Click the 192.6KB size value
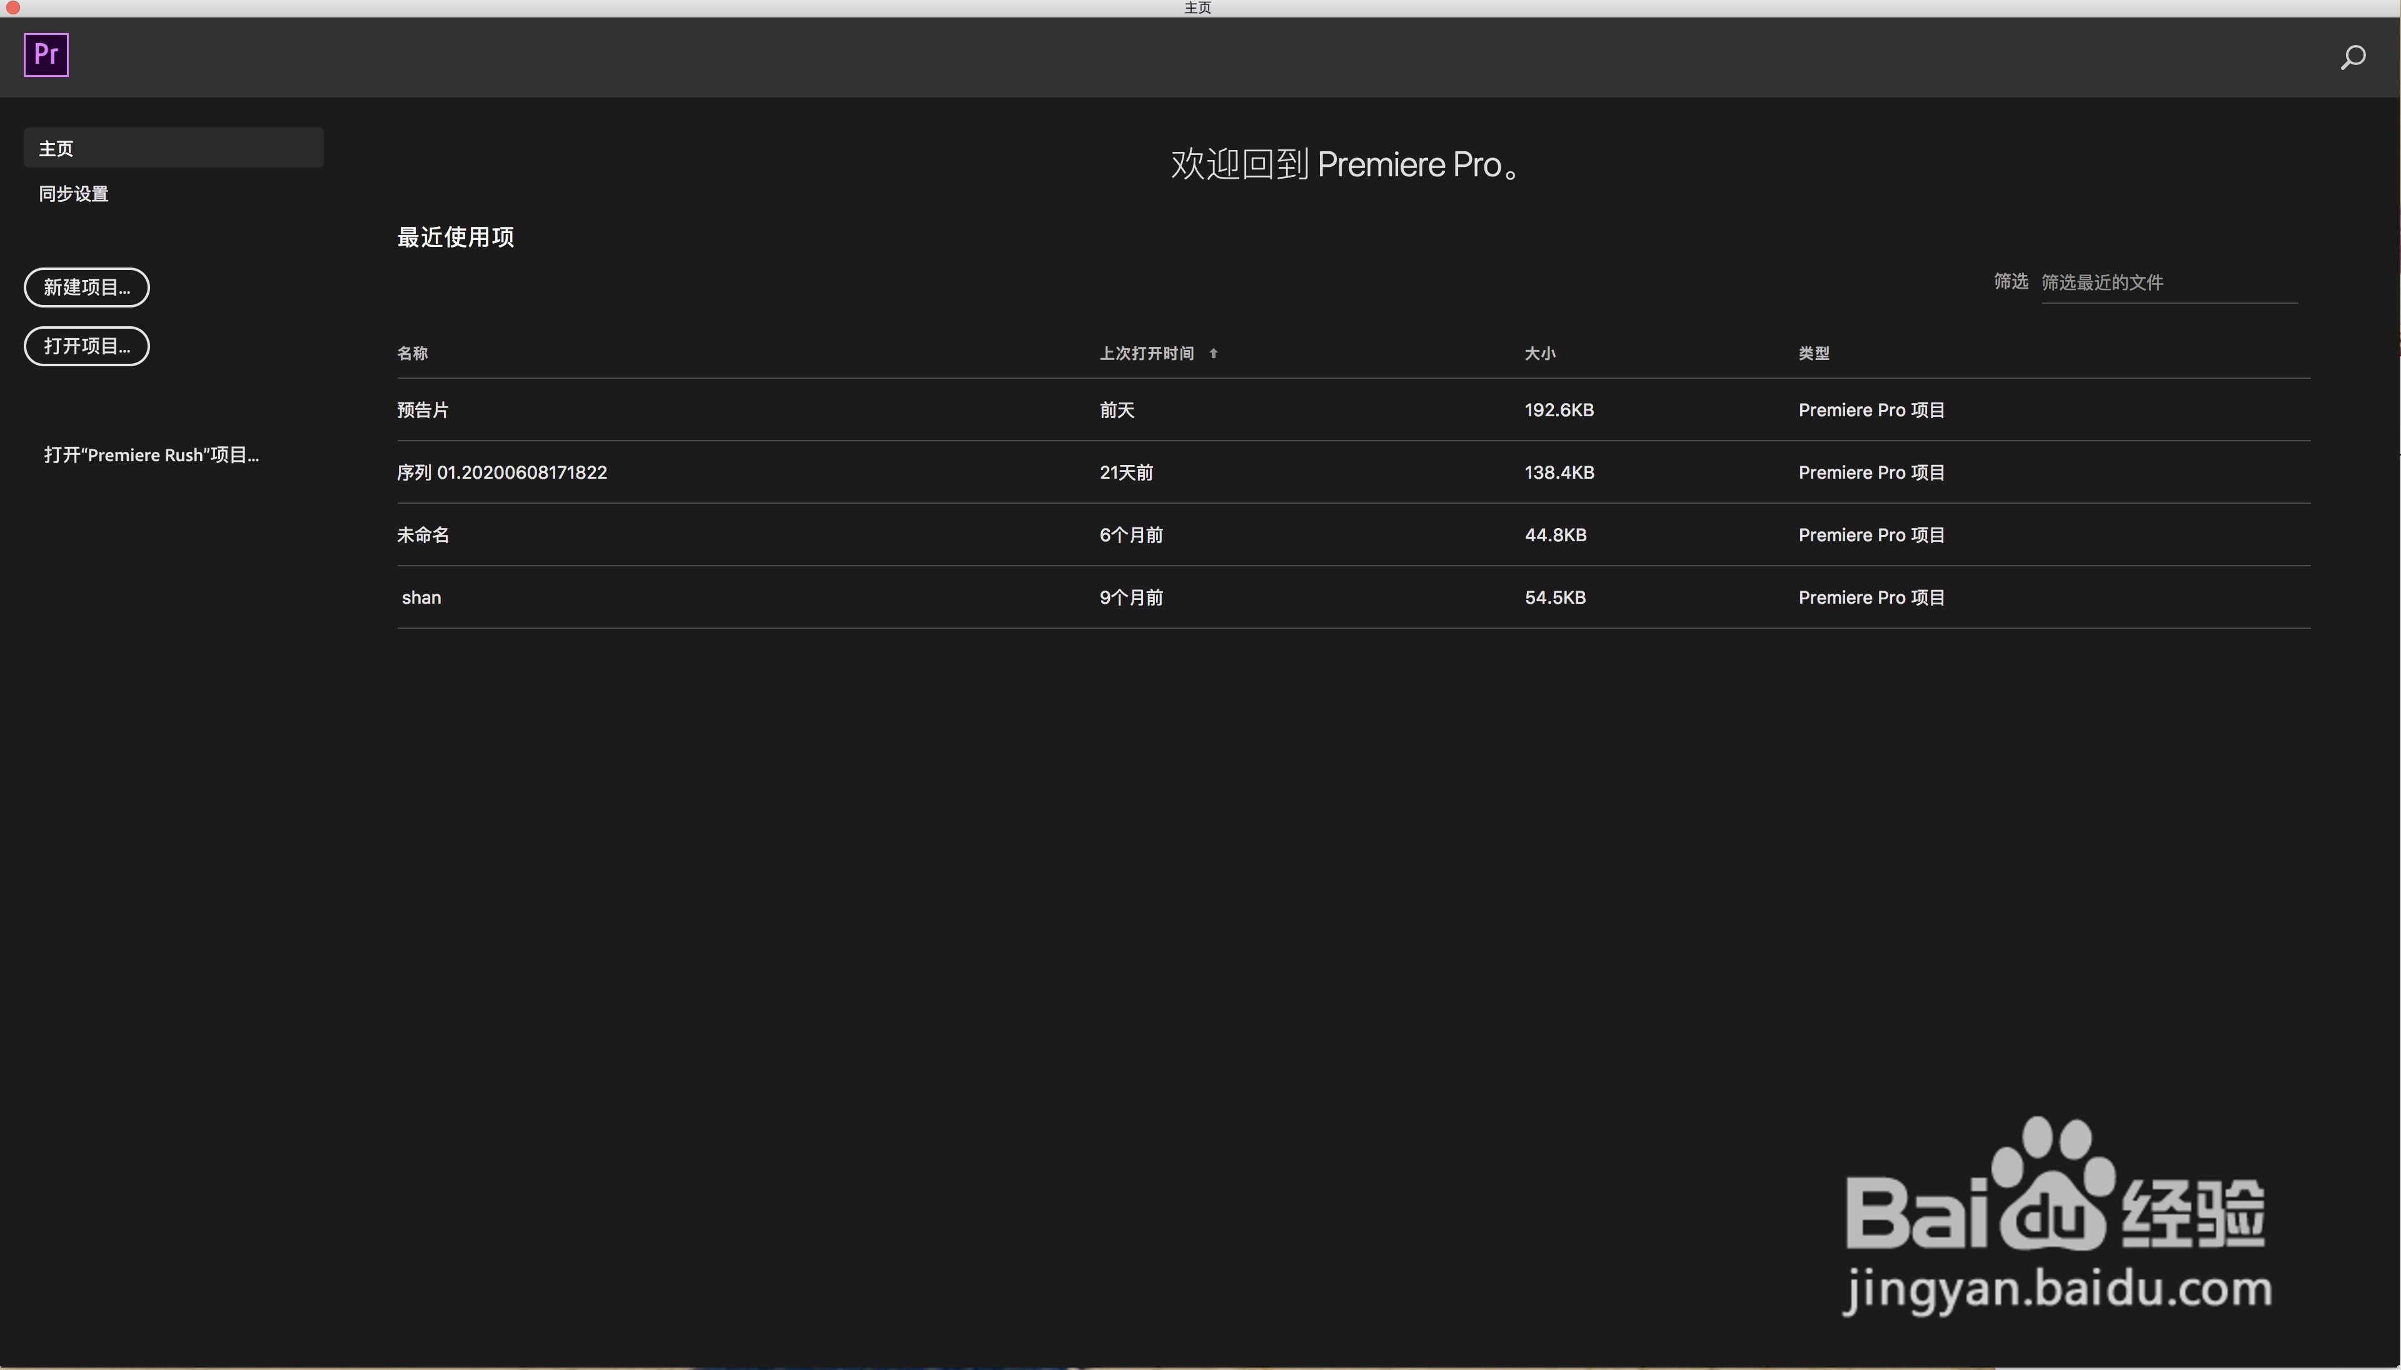The width and height of the screenshot is (2401, 1370). point(1559,410)
